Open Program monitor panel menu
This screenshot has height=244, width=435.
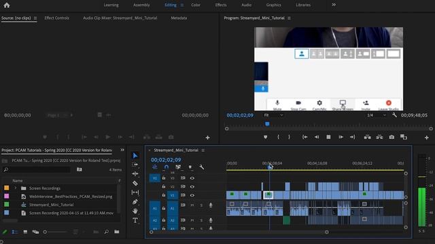click(289, 18)
